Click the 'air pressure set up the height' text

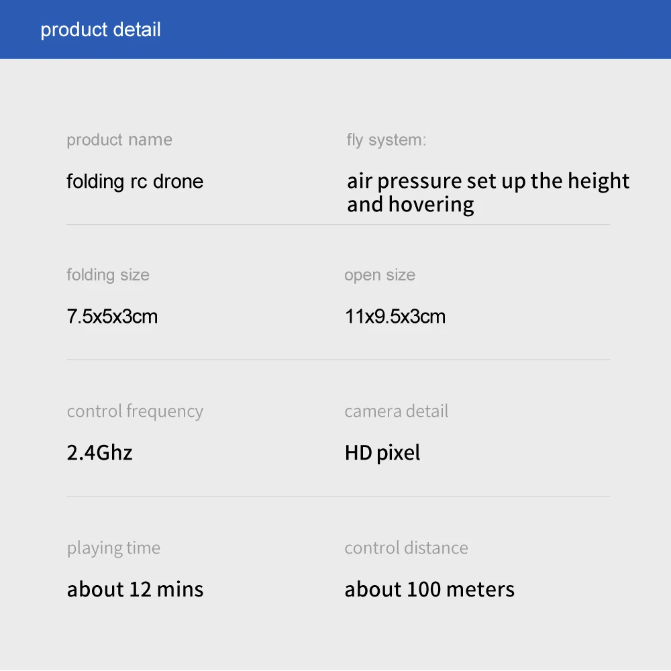(x=488, y=181)
